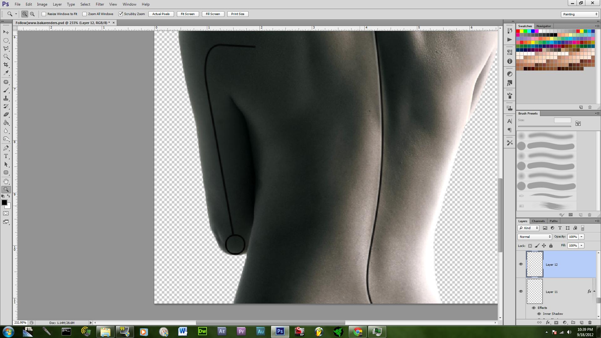This screenshot has height=338, width=601.
Task: Select the Blur tool
Action: (x=6, y=131)
